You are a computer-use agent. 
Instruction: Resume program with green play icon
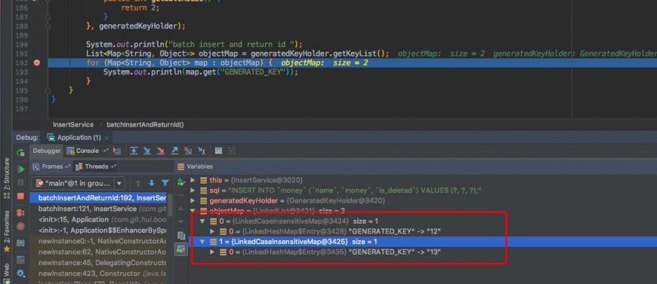coord(20,169)
